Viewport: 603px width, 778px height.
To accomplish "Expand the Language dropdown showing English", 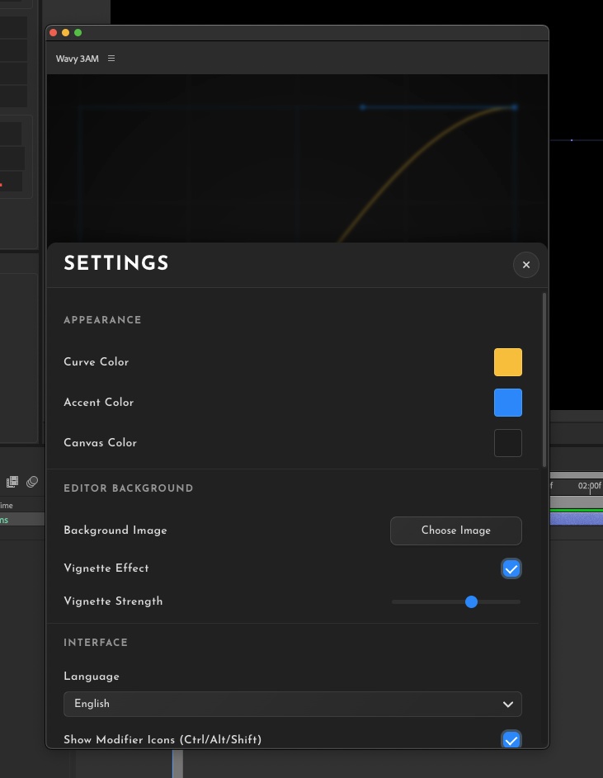I will coord(292,704).
